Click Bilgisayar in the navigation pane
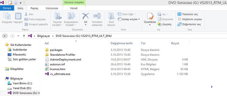 coord(14,78)
